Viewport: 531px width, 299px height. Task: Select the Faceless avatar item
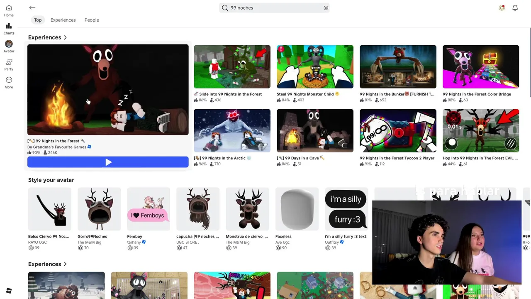pyautogui.click(x=297, y=209)
